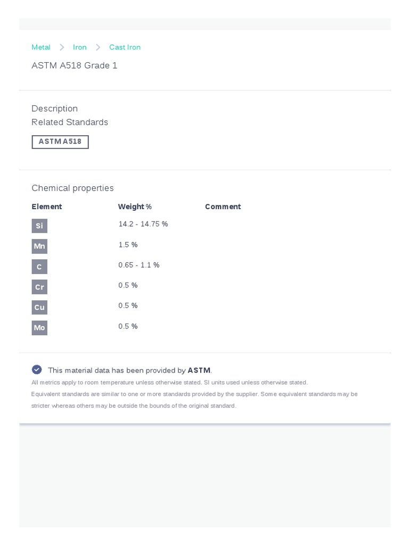Viewport: 409px width, 545px height.
Task: Click the Mo element badge
Action: (39, 328)
